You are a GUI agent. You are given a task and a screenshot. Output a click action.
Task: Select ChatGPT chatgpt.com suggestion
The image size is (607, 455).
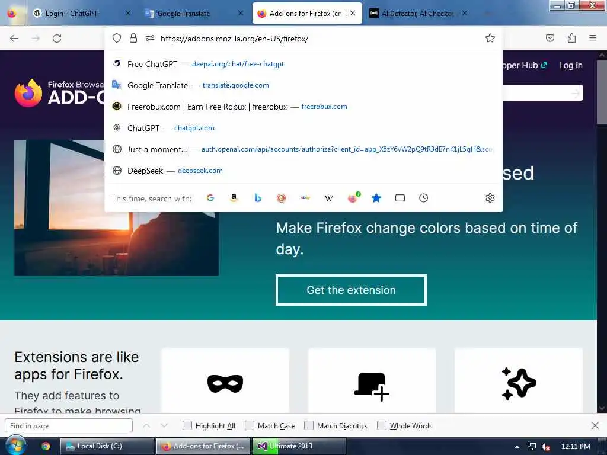point(303,128)
